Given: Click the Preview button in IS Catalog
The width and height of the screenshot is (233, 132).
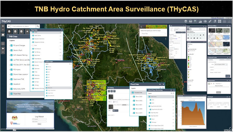Looking at the screenshot, I should click(115, 111).
